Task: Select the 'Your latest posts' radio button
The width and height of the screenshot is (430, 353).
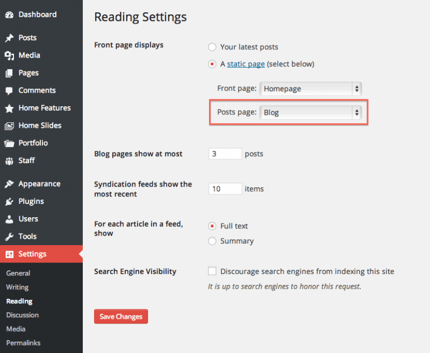Action: (212, 47)
